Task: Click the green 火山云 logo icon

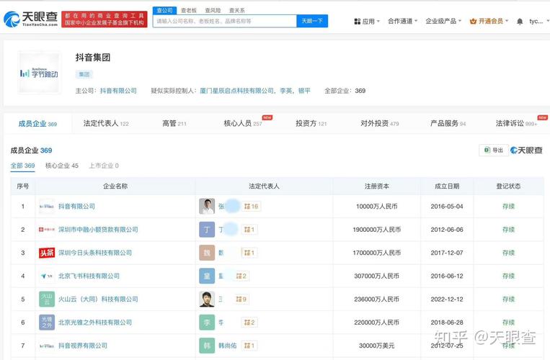Action: 47,299
